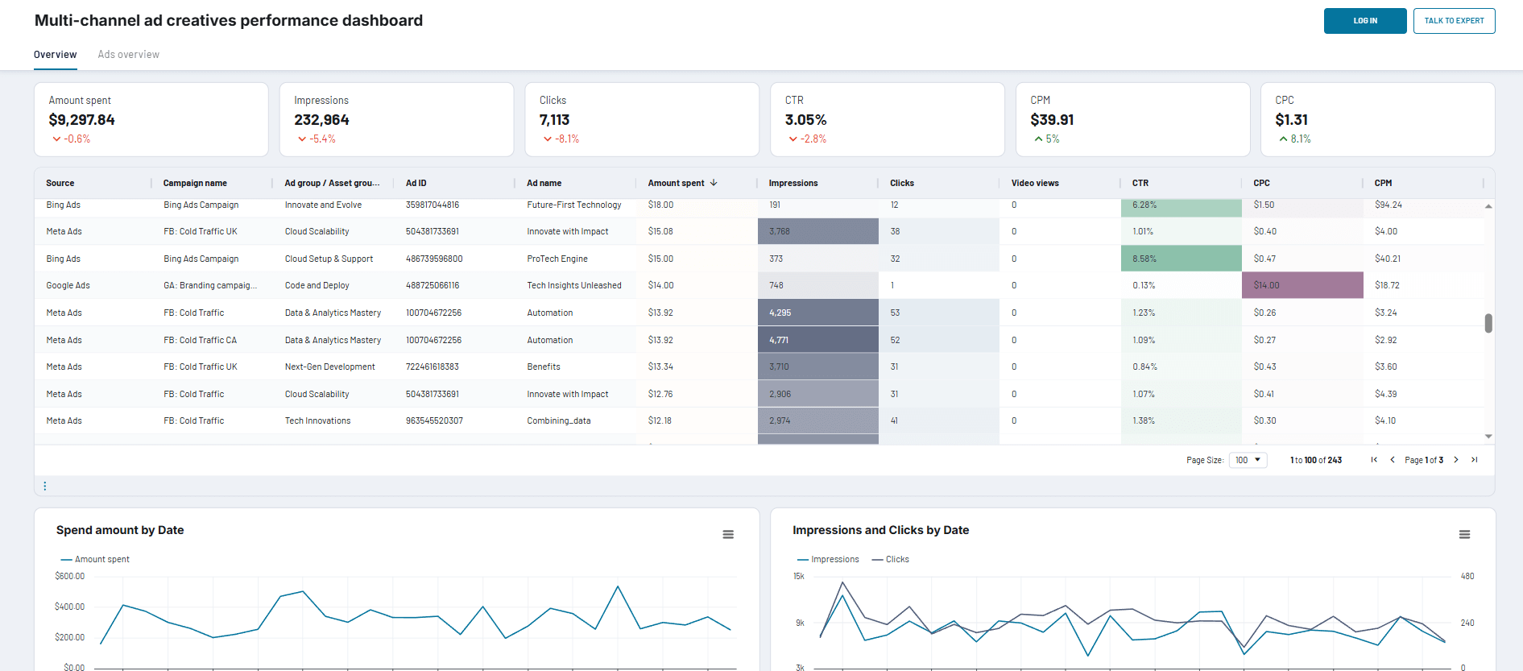Select the Overview tab
The width and height of the screenshot is (1523, 671).
click(56, 55)
